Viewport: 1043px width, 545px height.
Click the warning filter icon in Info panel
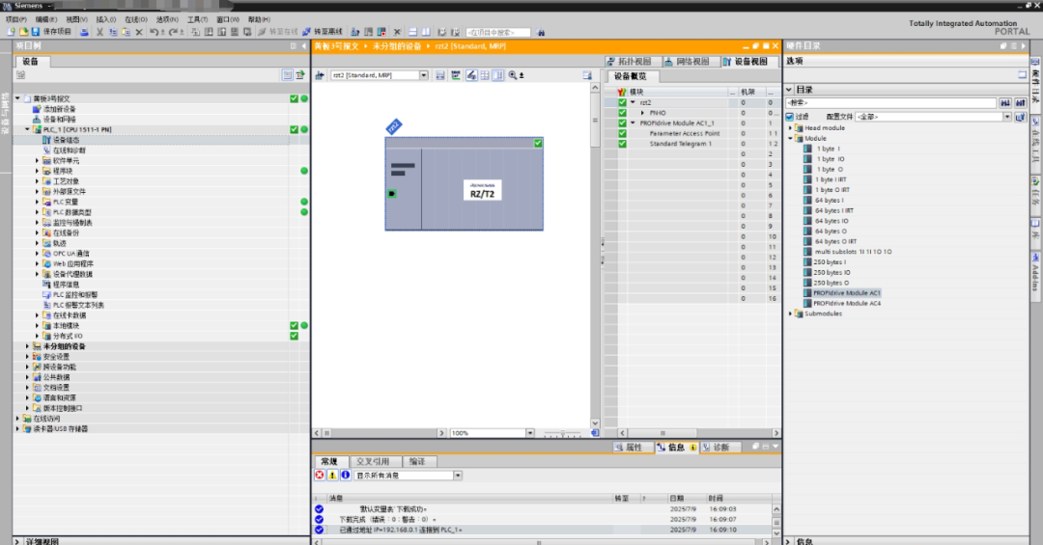332,476
